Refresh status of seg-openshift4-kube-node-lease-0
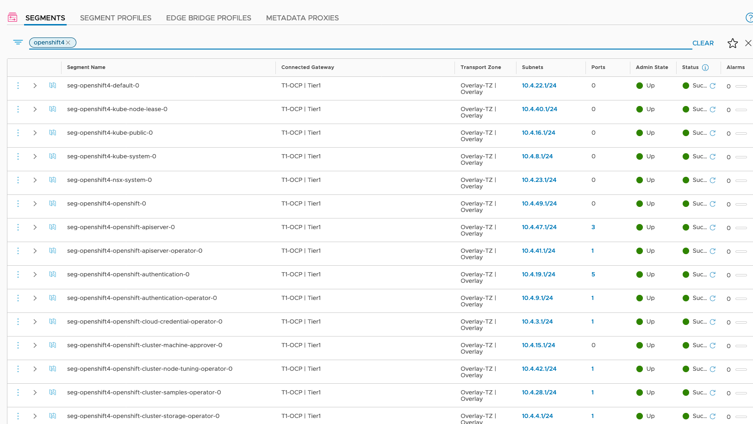Screen dimensions: 753x424 (x=713, y=109)
